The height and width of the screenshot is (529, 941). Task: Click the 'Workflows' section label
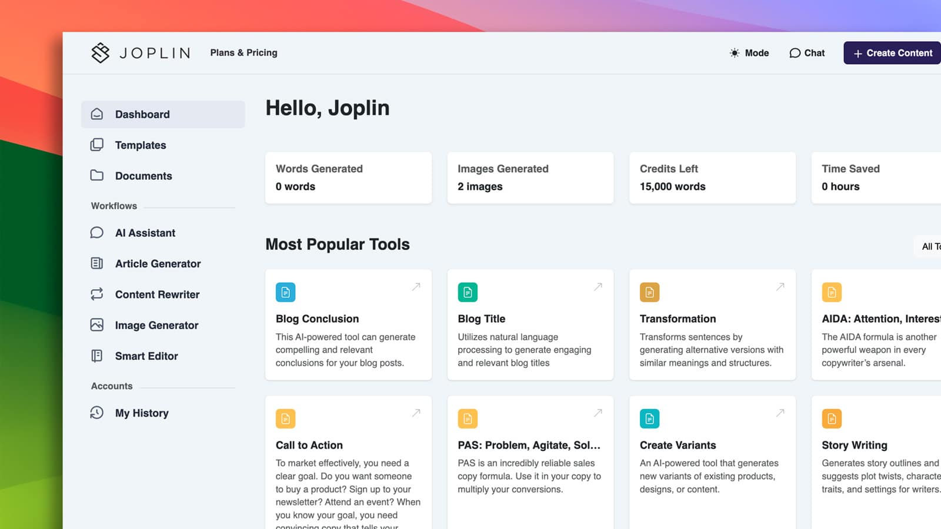(x=114, y=206)
